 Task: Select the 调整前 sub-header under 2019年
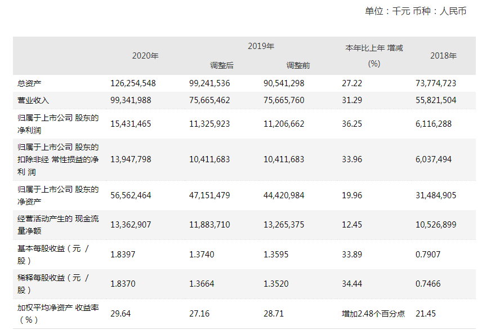coord(298,65)
